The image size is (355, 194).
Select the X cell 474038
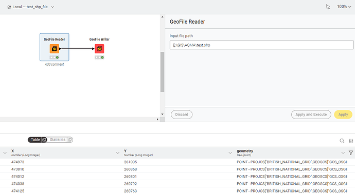(x=17, y=184)
